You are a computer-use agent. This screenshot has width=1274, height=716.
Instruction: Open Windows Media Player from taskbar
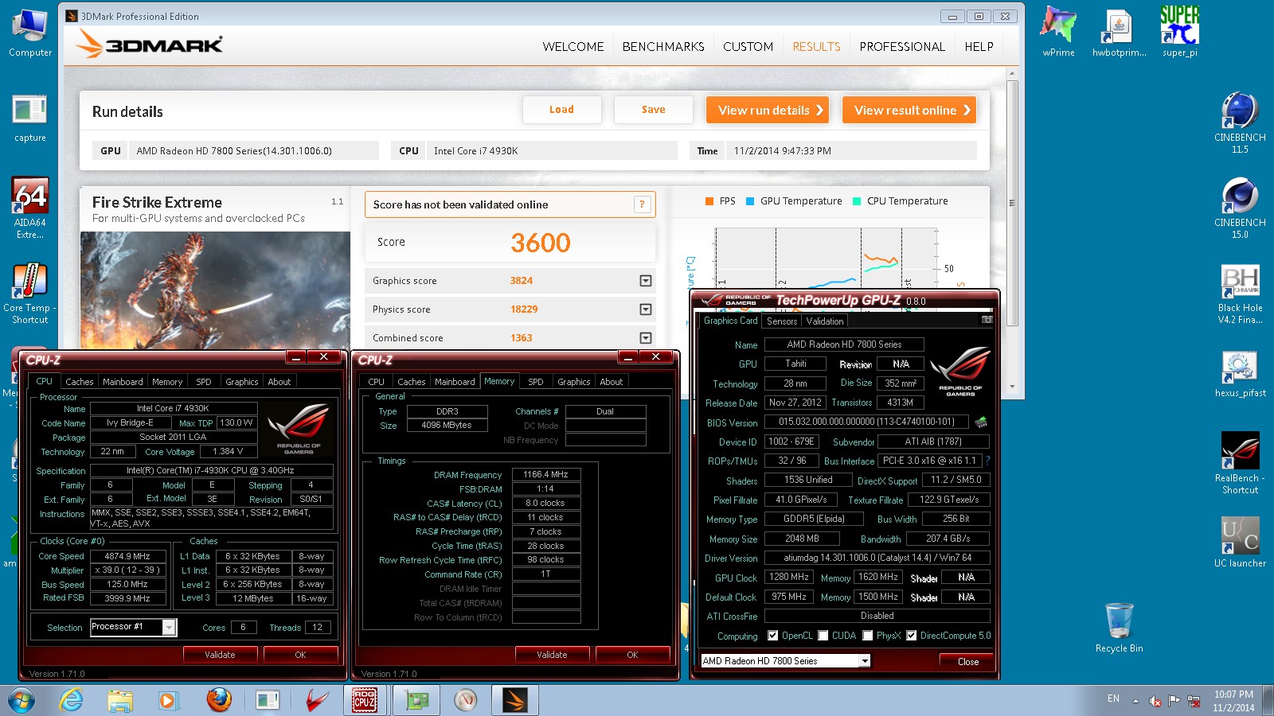[x=167, y=700]
